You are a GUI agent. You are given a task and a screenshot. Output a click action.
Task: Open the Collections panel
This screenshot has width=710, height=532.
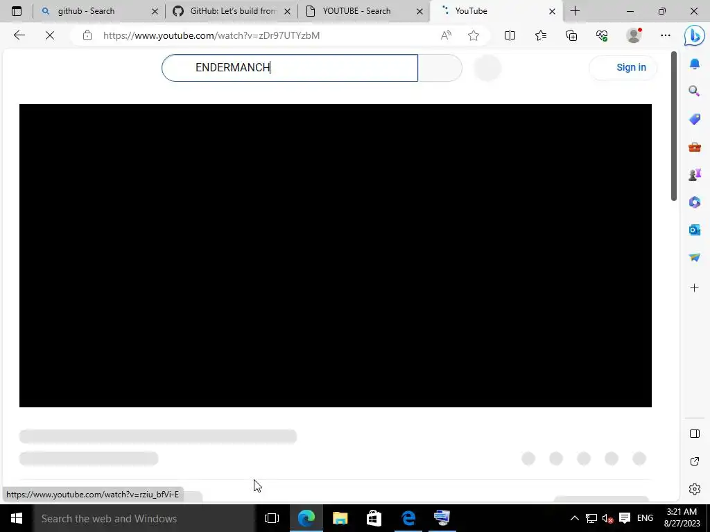(x=571, y=35)
